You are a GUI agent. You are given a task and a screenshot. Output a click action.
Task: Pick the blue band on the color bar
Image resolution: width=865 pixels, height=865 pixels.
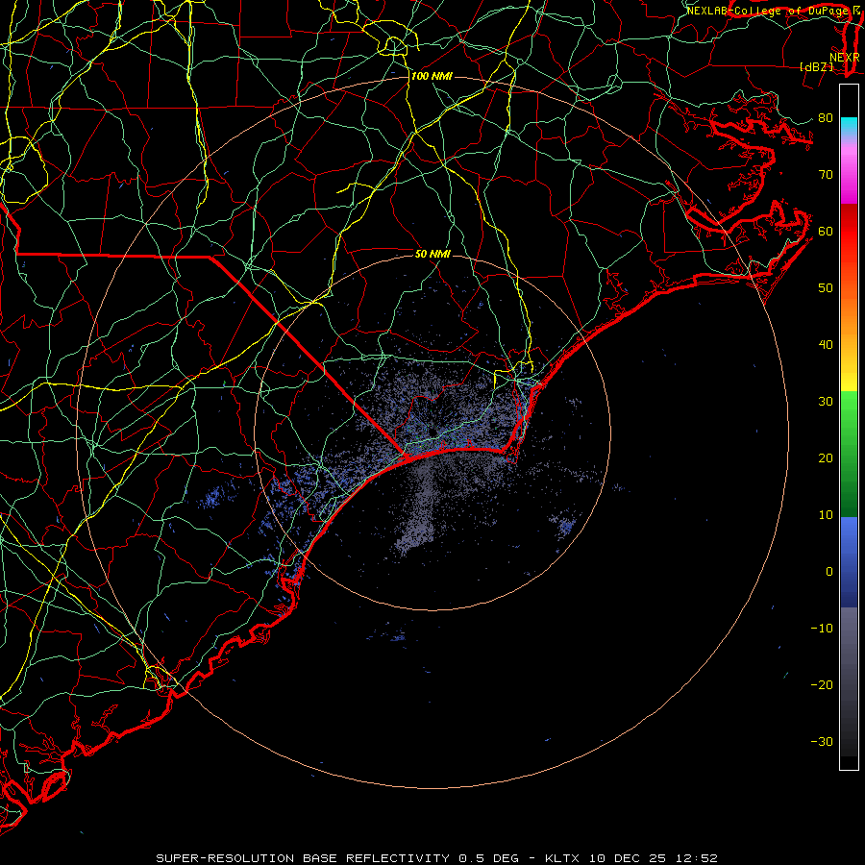(849, 561)
